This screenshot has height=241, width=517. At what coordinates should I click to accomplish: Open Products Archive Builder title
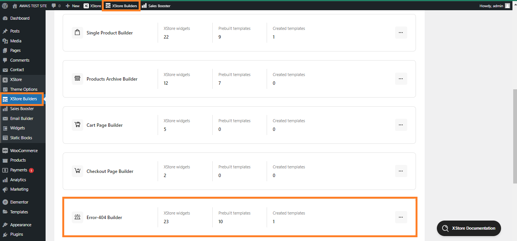[x=112, y=79]
